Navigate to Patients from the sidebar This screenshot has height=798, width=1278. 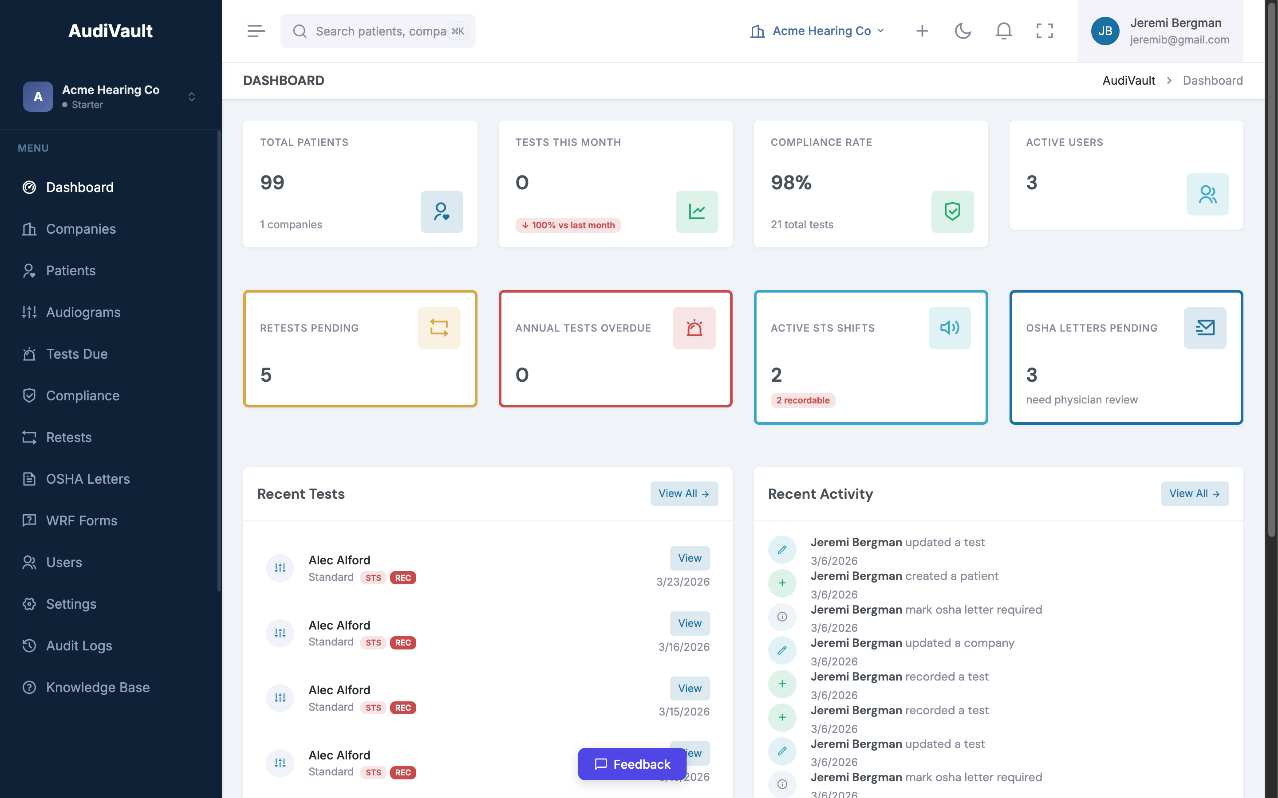pos(71,270)
